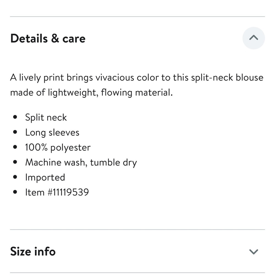Select the Machine wash, tumble dry text

(81, 163)
